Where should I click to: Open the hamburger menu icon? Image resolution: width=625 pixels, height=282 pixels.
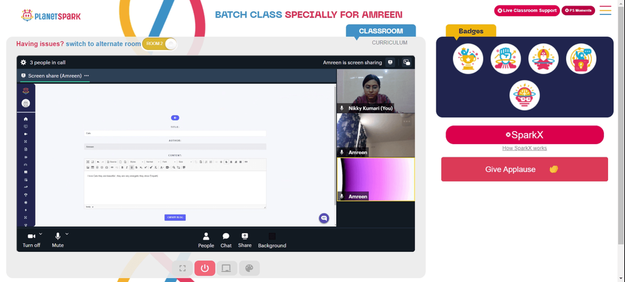(x=606, y=11)
